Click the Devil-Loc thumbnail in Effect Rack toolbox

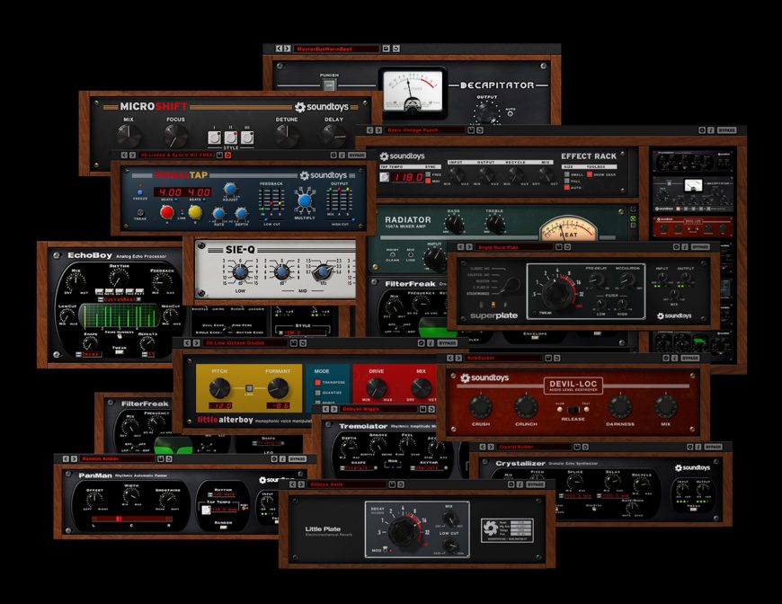[693, 226]
